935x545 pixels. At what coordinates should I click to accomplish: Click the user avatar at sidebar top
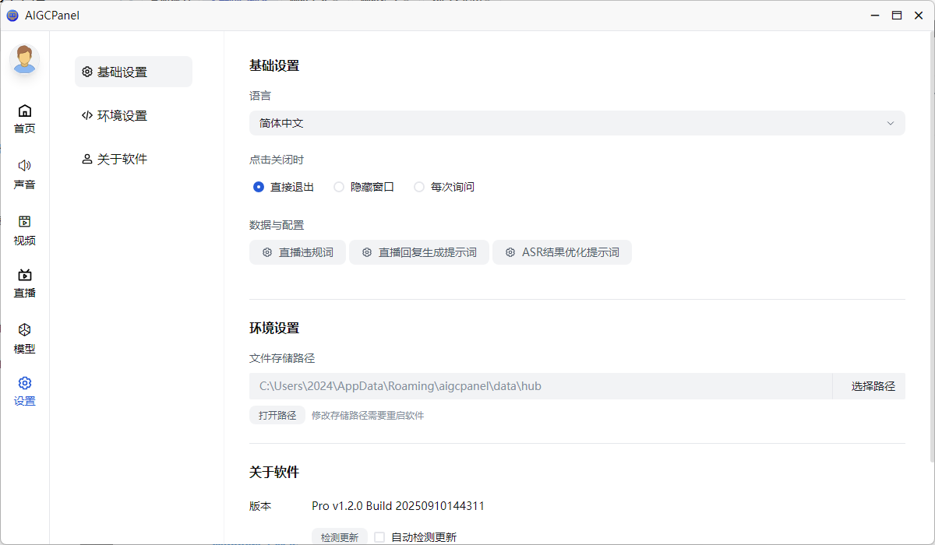[24, 59]
